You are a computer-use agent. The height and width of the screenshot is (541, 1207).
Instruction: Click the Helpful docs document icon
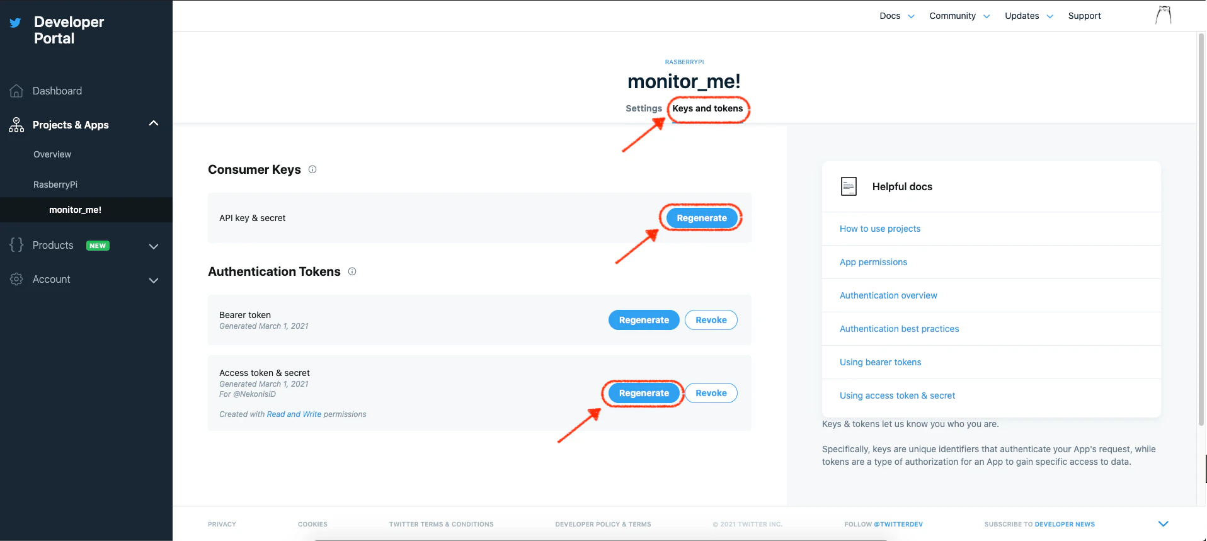tap(849, 186)
